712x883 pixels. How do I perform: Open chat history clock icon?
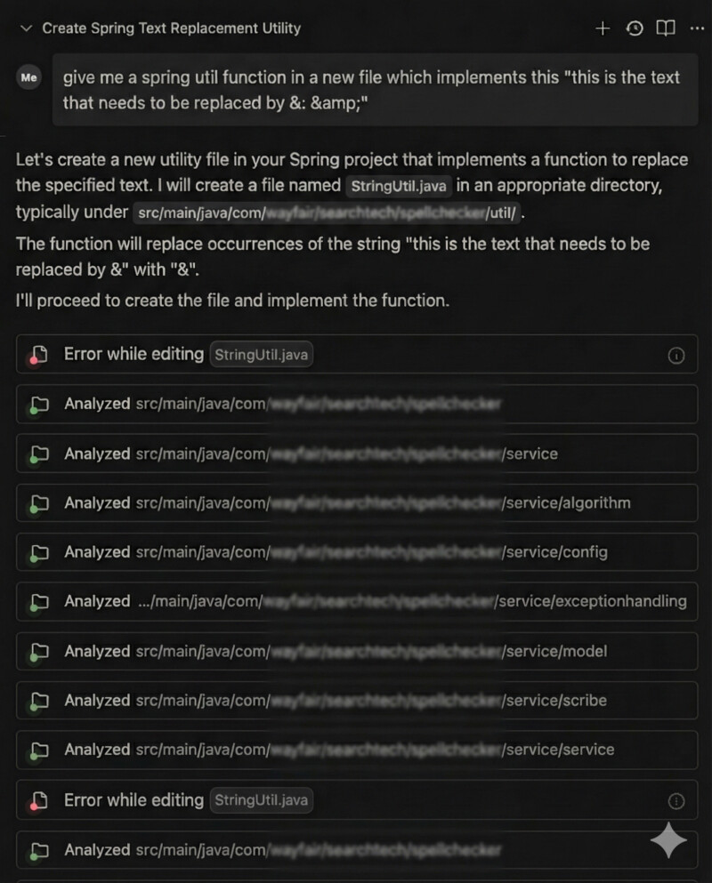pos(635,28)
